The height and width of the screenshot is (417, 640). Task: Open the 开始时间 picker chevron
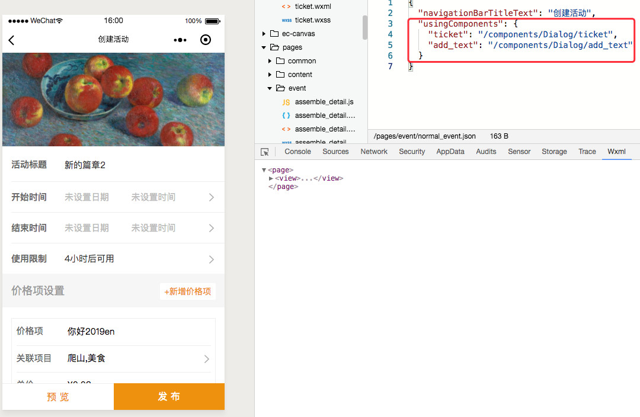pos(212,197)
